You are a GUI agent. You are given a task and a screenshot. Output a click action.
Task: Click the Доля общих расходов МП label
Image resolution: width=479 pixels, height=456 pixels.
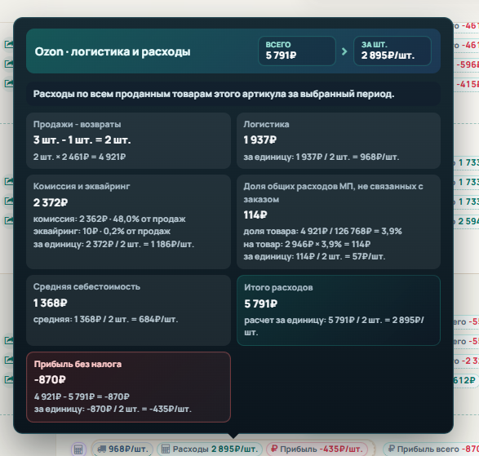[x=333, y=193]
